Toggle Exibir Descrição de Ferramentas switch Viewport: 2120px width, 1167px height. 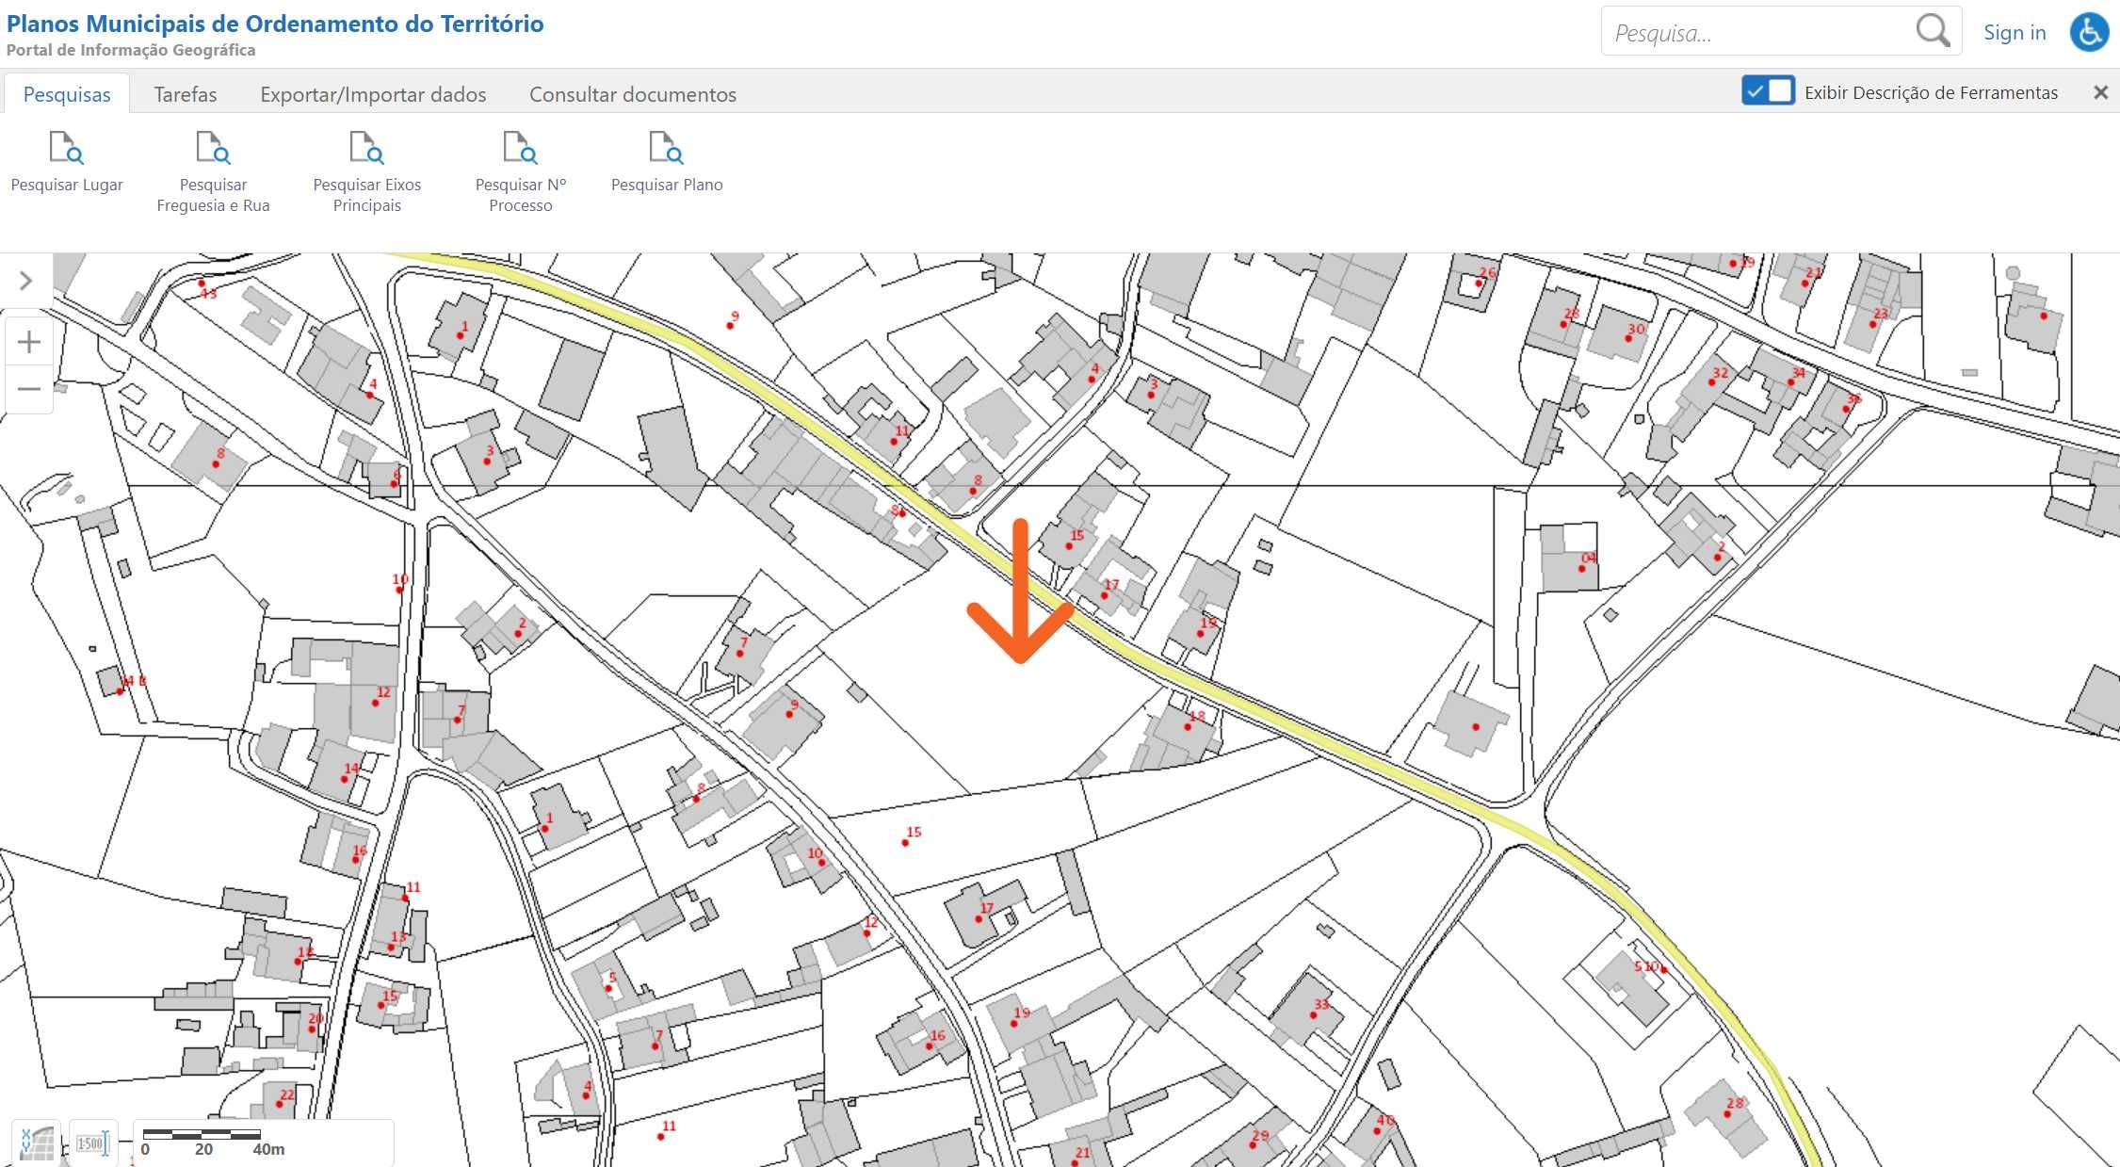pos(1768,91)
